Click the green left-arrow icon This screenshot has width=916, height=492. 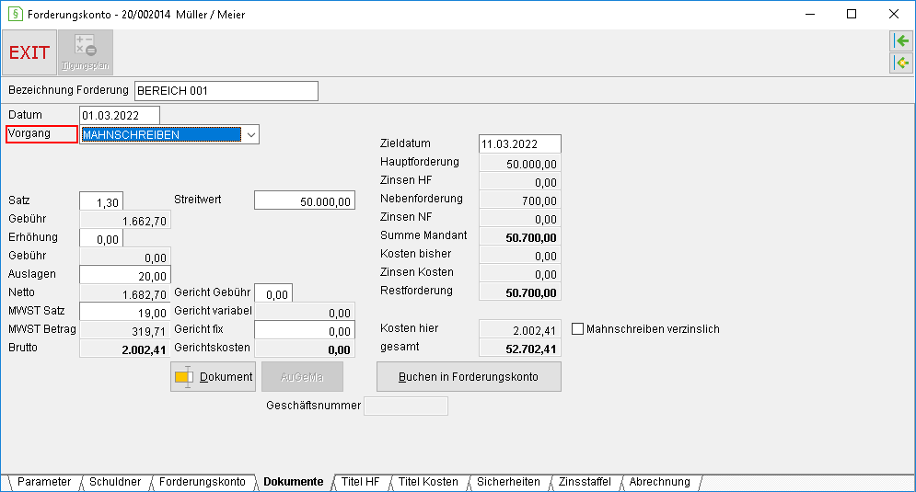pos(901,40)
